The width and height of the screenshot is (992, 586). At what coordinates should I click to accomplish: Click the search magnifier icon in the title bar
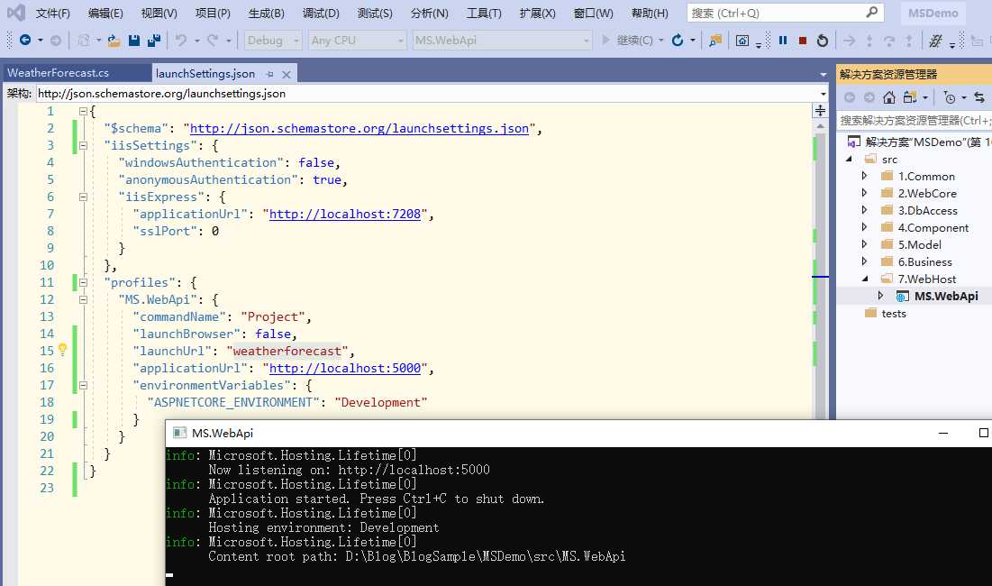tap(872, 12)
